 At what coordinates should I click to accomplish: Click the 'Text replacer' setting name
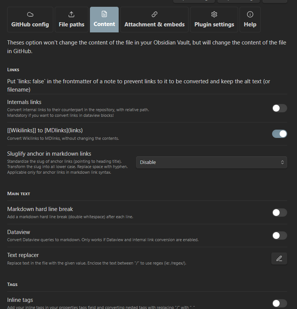23,255
